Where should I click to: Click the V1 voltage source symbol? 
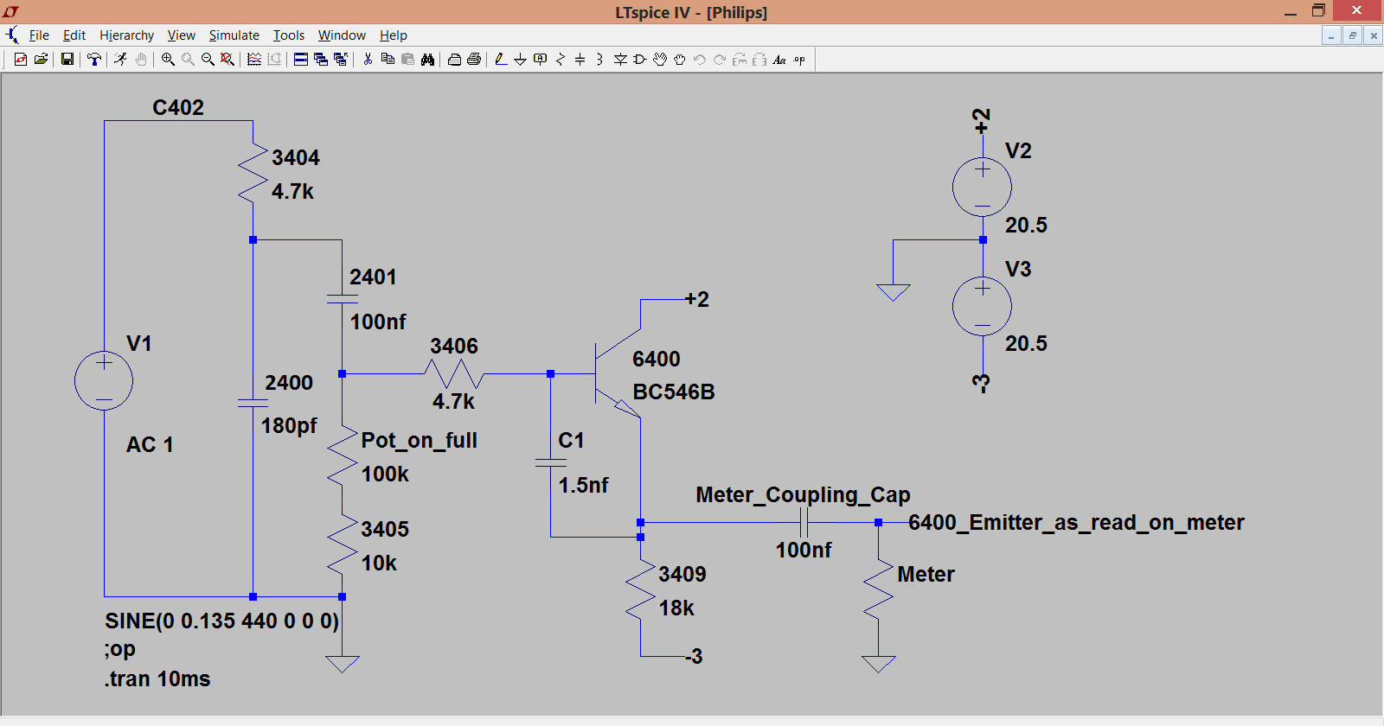click(104, 380)
